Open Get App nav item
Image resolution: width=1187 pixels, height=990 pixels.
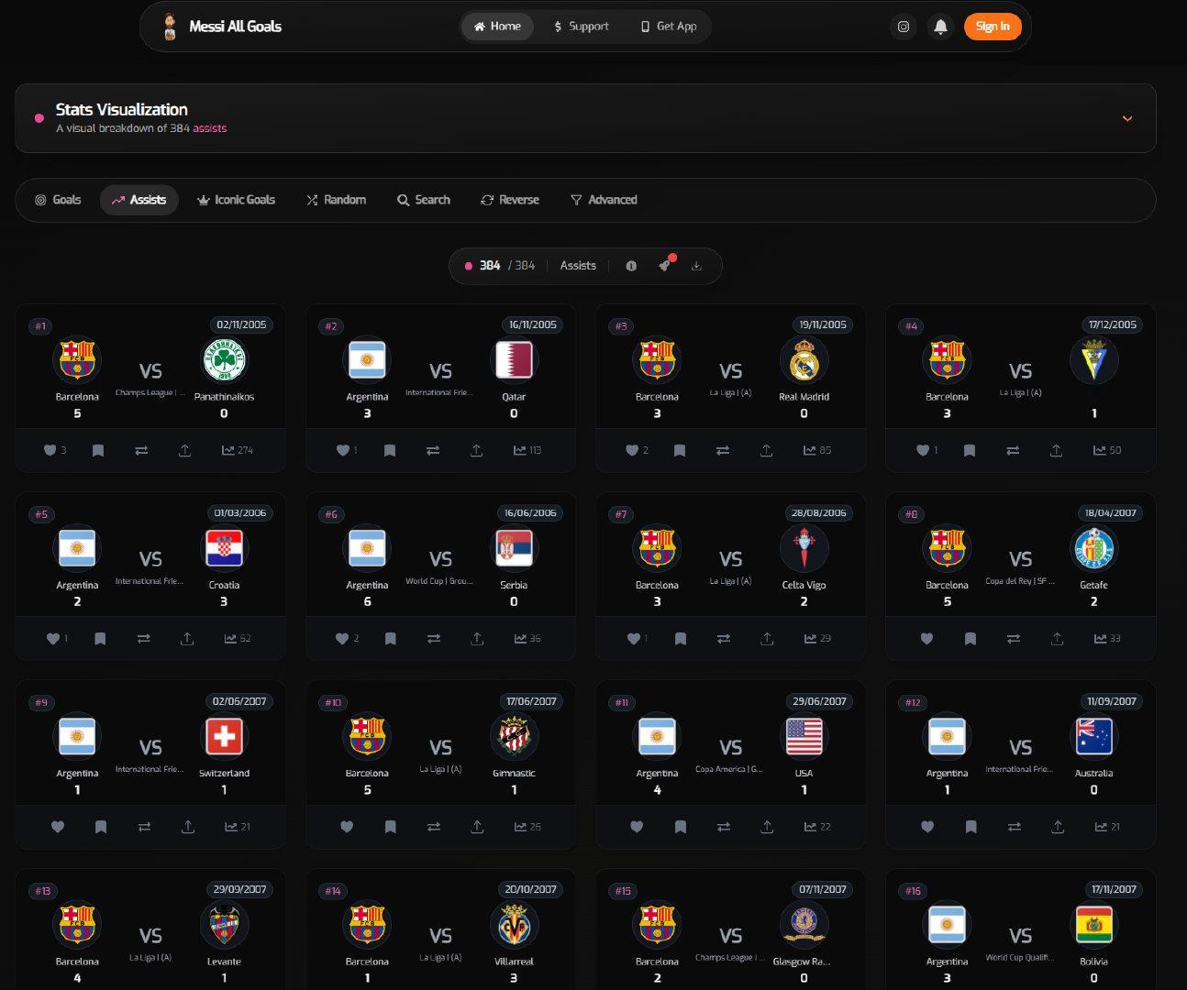click(669, 27)
